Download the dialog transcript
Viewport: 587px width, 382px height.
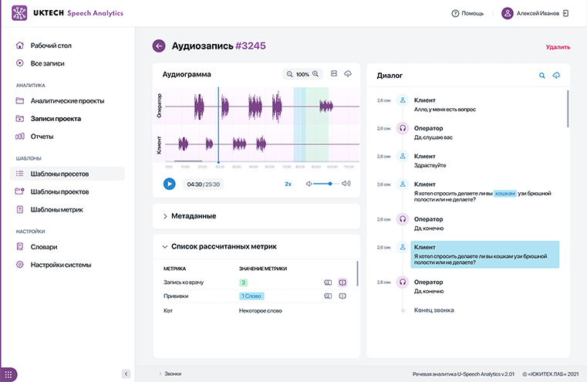pyautogui.click(x=557, y=76)
